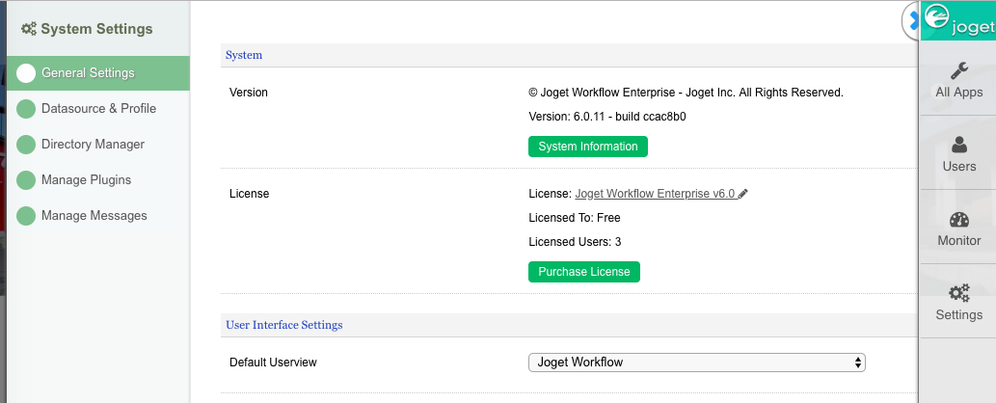Click the System section header
This screenshot has width=996, height=403.
click(244, 55)
